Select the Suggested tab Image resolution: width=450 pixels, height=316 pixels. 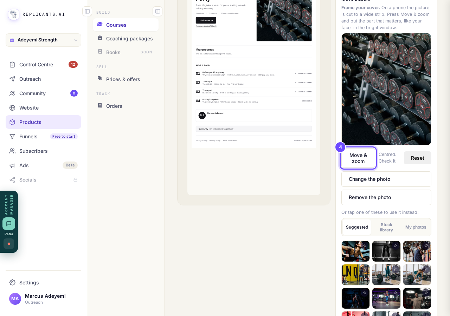(357, 227)
